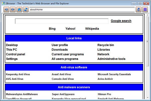The height and width of the screenshot is (101, 151).
Task: Open the Downloads local link
Action: [60, 50]
